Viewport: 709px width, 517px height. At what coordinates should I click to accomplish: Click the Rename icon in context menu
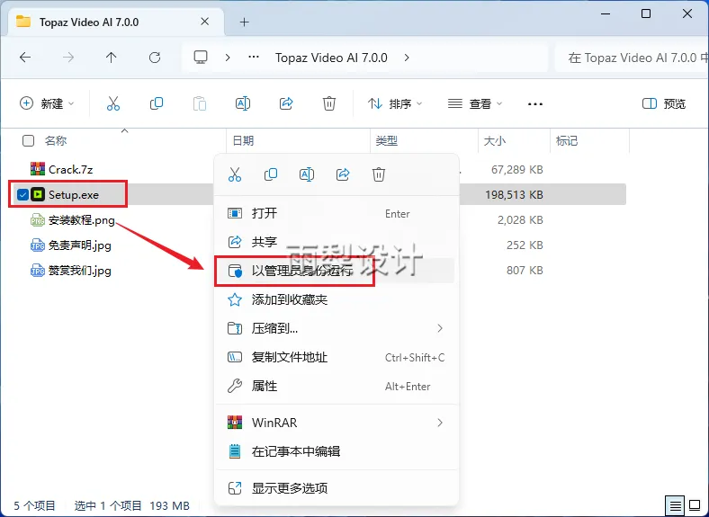[x=307, y=174]
